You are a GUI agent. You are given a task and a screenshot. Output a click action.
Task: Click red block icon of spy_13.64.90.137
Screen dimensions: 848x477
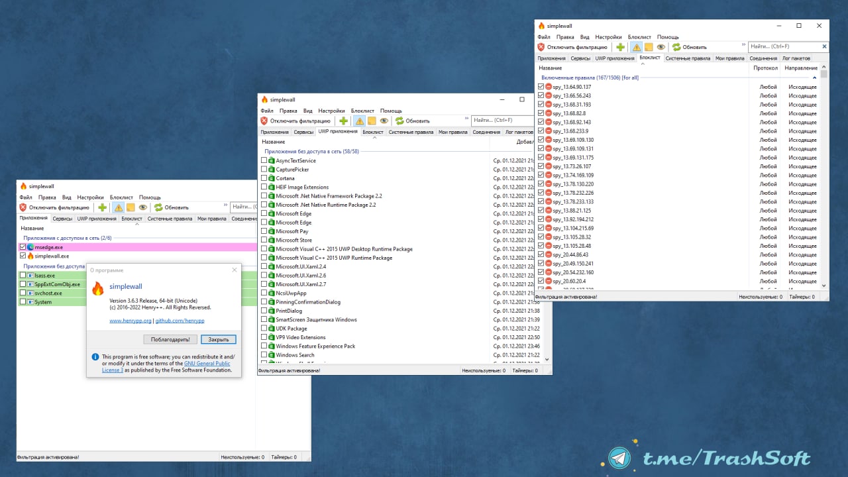click(549, 87)
